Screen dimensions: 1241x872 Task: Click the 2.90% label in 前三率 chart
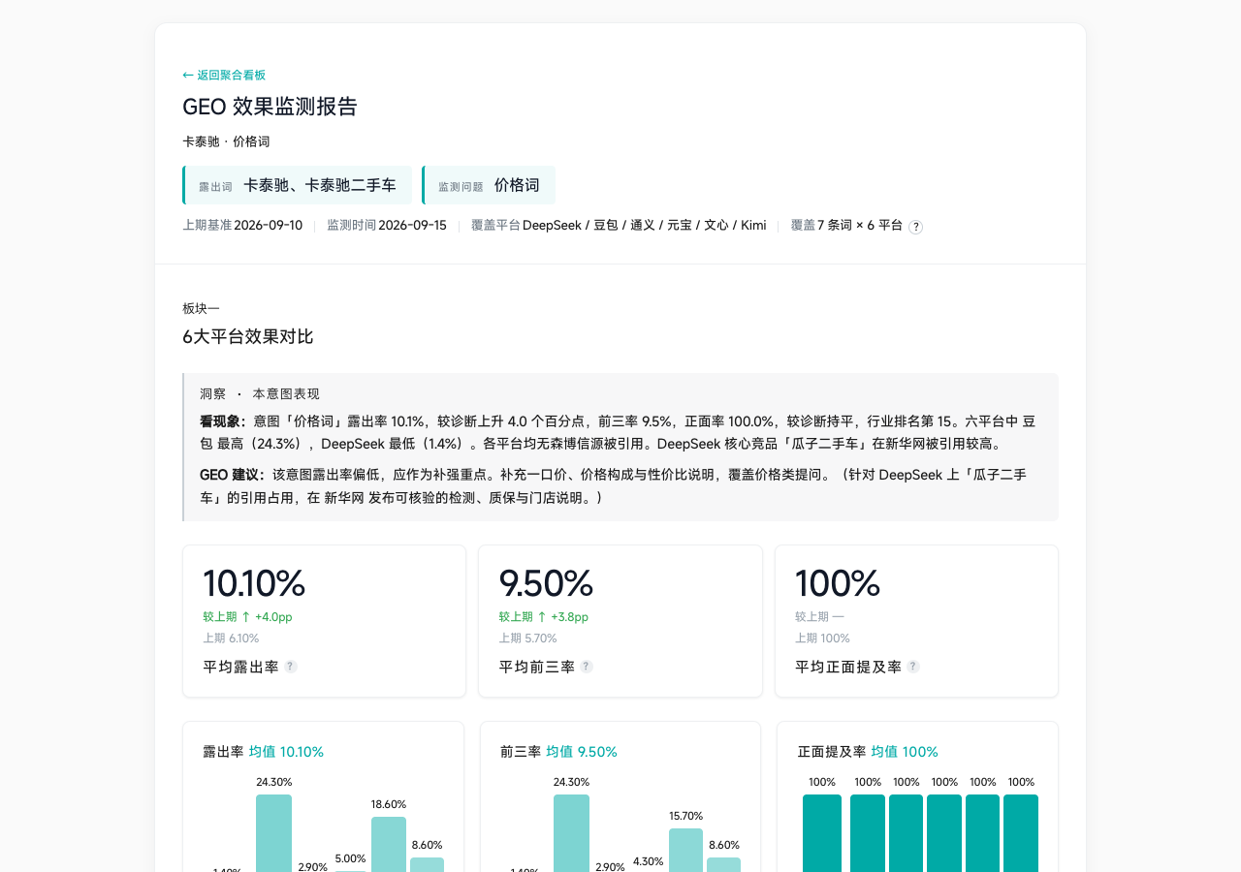coord(610,867)
